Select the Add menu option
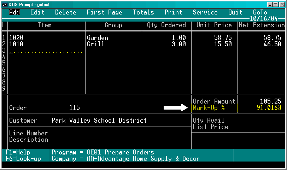Viewport: 287px width, 170px height. 14,12
